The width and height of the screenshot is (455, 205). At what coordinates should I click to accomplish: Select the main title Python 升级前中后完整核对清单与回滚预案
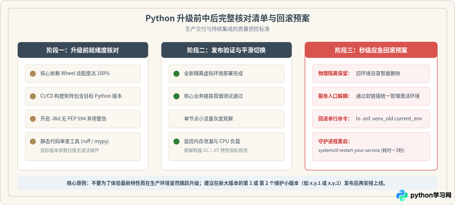point(227,18)
